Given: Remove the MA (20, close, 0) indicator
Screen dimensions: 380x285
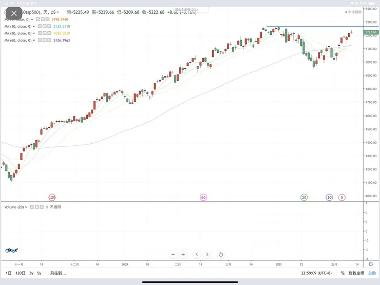Looking at the screenshot, I should coord(49,33).
